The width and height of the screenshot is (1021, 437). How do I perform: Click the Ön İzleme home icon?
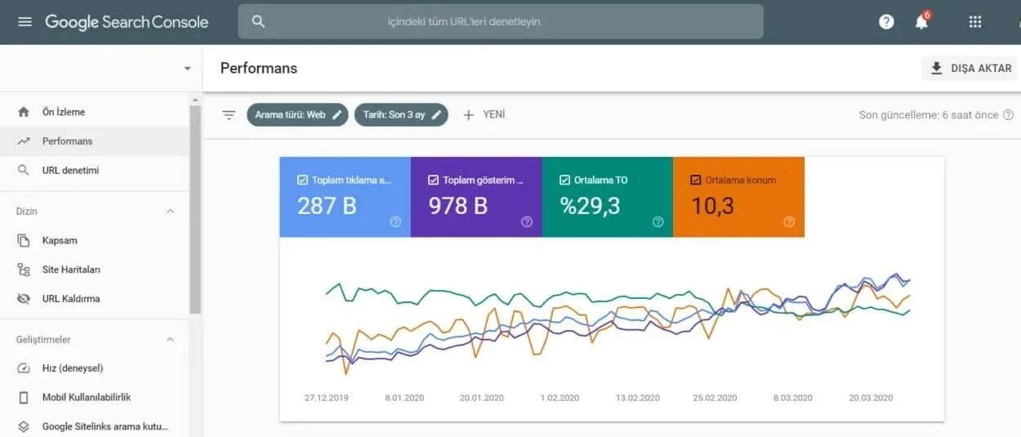point(24,112)
